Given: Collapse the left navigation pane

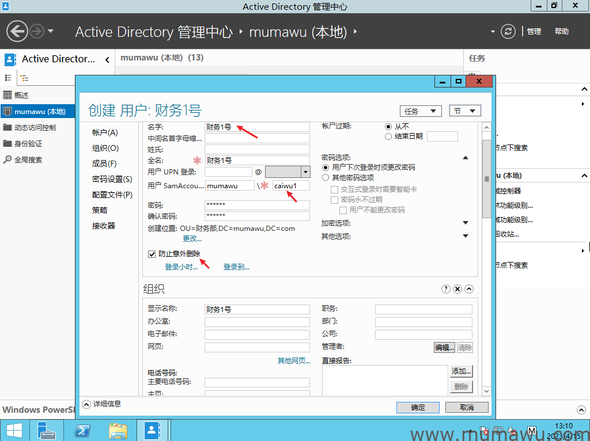Looking at the screenshot, I should coord(107,59).
